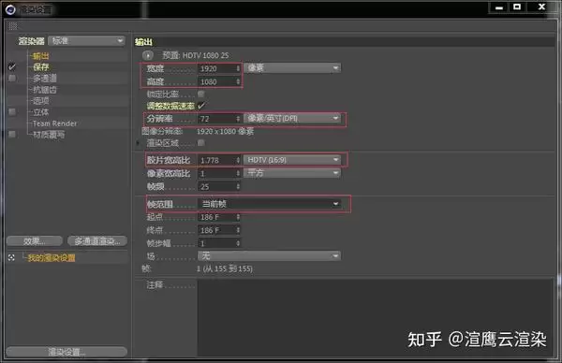Click the 高度 stepper arrows
Viewport: 562px width, 363px height.
click(238, 81)
